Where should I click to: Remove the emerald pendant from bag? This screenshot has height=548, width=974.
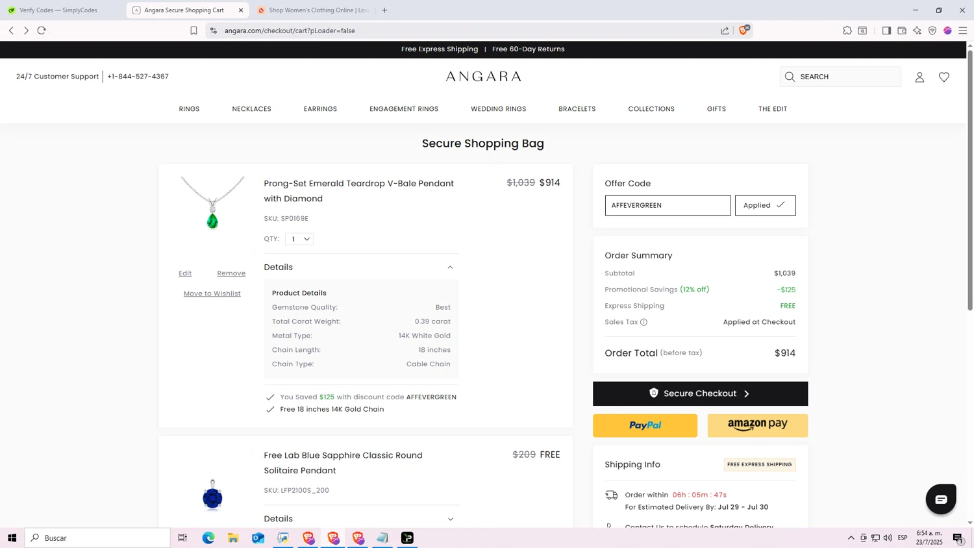[231, 273]
